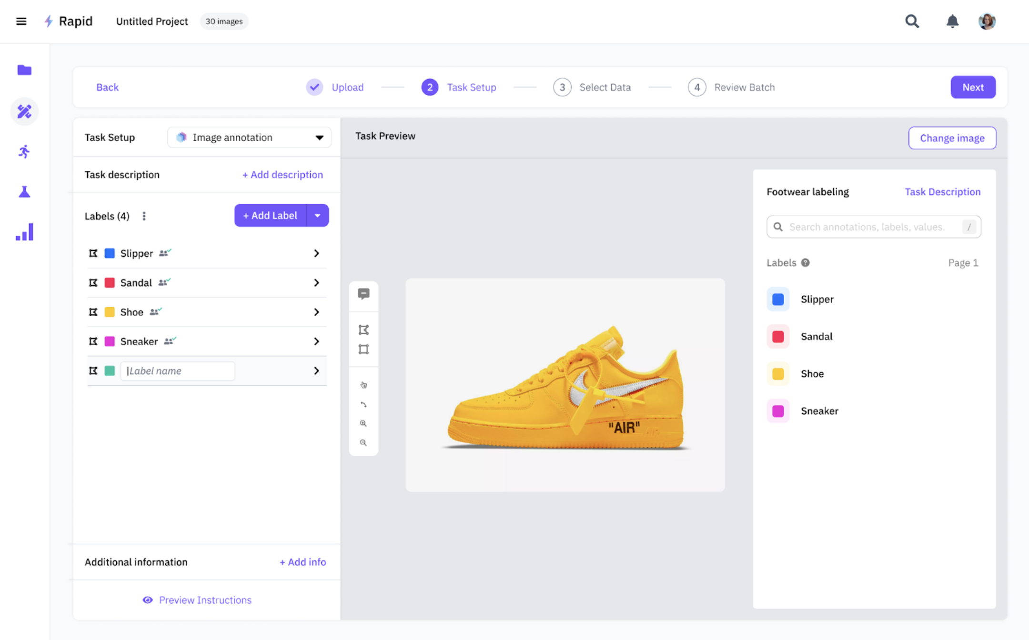This screenshot has height=640, width=1029.
Task: Click the consensus people icon beside Slipper
Action: [x=165, y=253]
